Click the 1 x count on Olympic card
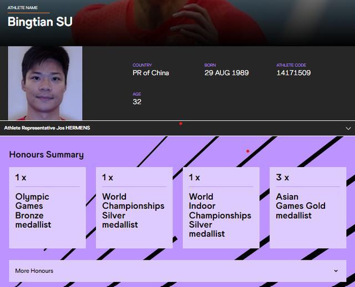Screen dimensions: 355x287 (x=21, y=178)
